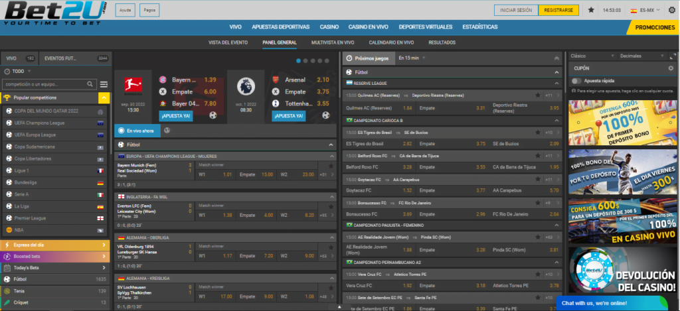Click the favorites star in top bar
Screen dimensions: 680x311
click(591, 11)
